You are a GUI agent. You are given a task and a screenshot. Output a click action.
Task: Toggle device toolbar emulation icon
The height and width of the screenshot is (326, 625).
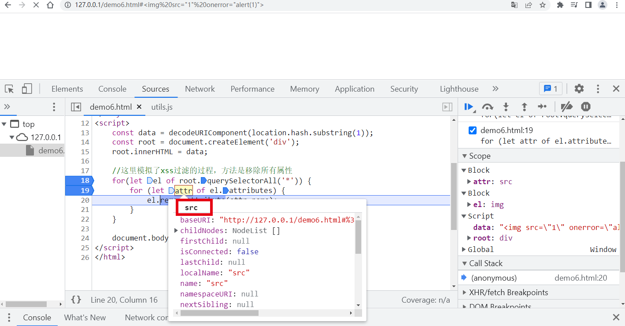[x=27, y=89]
